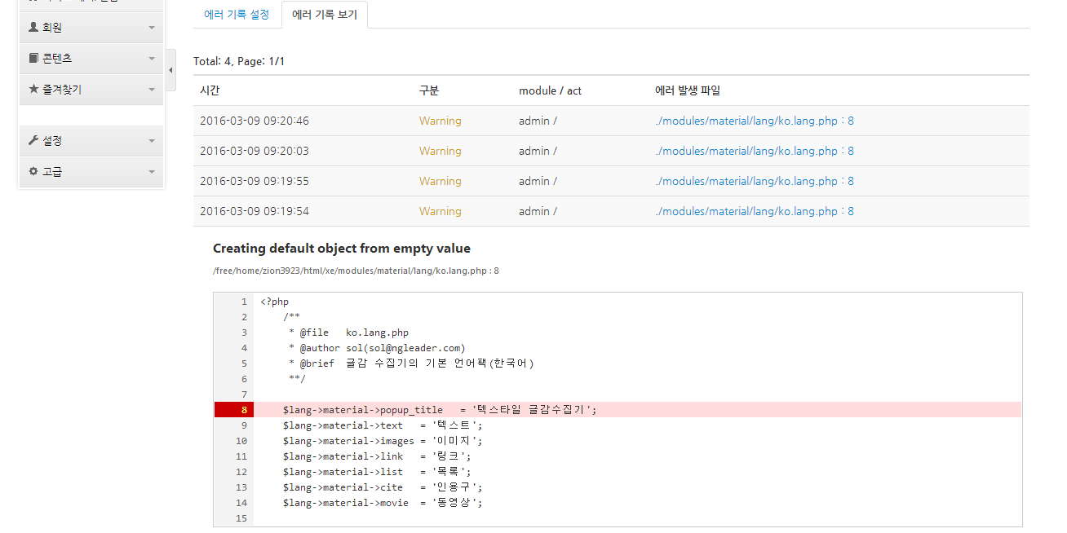
Task: Click the book icon beside 콘텐츠
Action: [x=33, y=59]
